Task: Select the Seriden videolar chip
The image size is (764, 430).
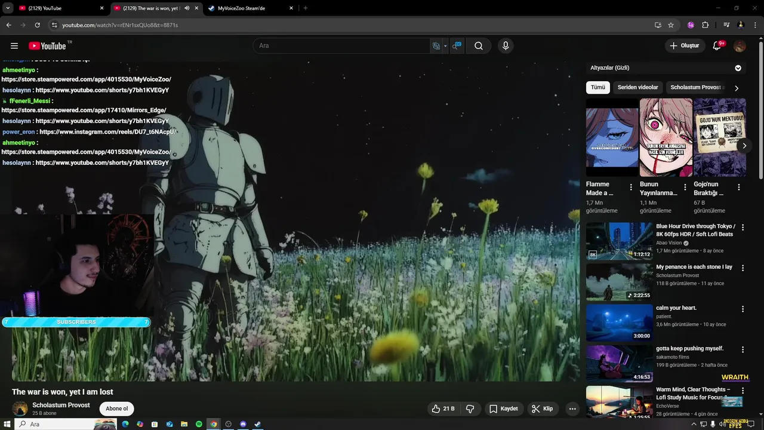Action: (637, 87)
